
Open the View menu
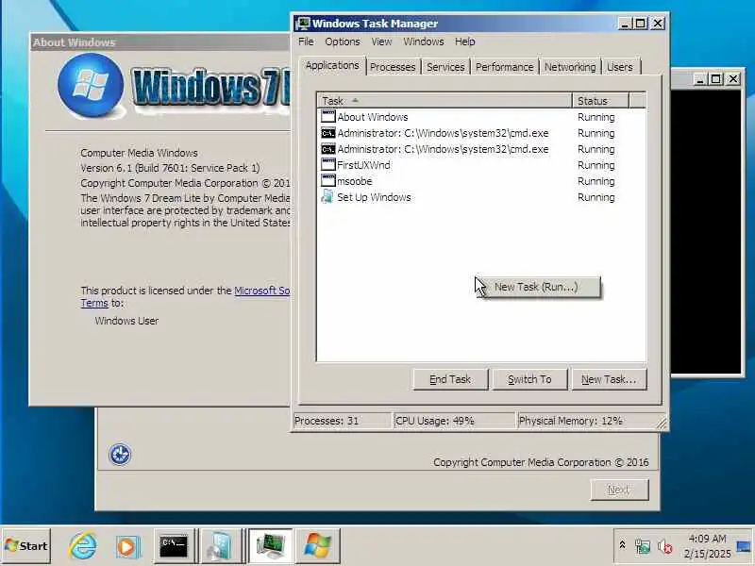381,42
